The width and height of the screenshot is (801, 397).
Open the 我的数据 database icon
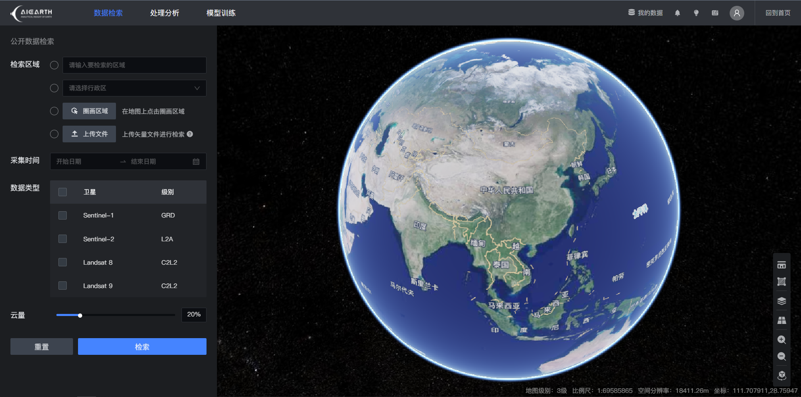pyautogui.click(x=632, y=13)
